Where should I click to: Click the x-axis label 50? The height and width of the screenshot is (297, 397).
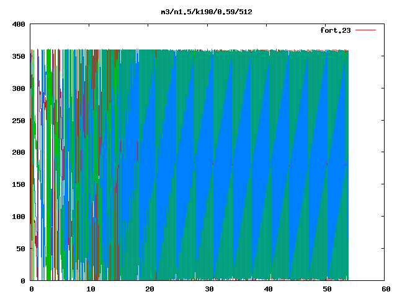[327, 289]
